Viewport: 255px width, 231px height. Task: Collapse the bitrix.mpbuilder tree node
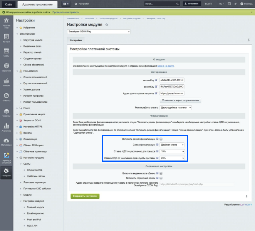17,34
